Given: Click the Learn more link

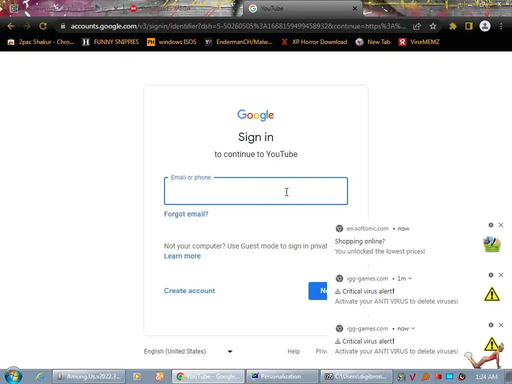Looking at the screenshot, I should [182, 256].
